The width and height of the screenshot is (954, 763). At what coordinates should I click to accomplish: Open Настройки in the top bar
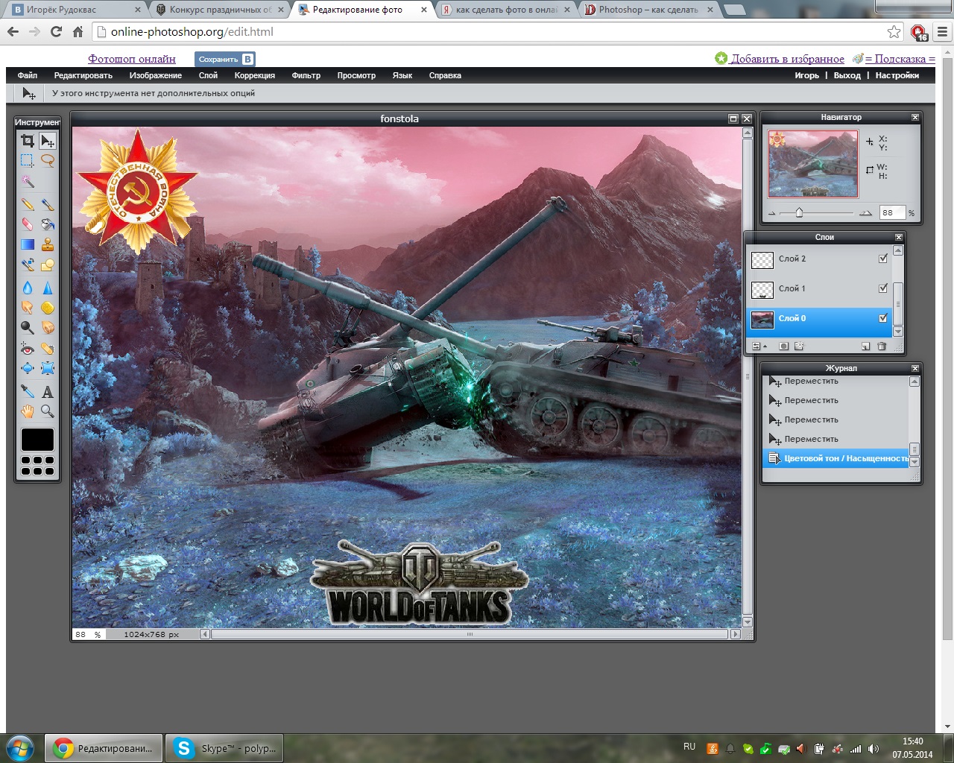point(897,75)
